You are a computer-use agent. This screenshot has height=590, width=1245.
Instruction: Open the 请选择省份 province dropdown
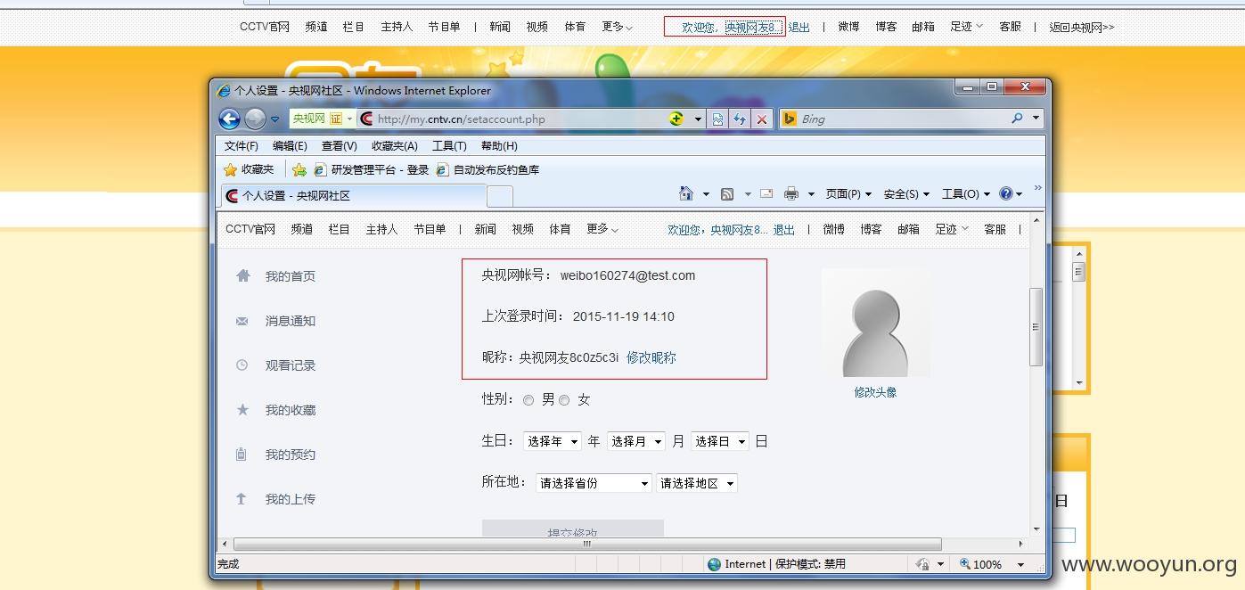594,483
